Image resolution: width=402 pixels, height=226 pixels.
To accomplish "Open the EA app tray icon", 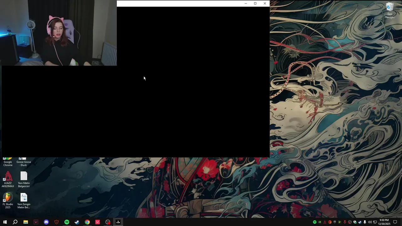I will tap(330, 222).
